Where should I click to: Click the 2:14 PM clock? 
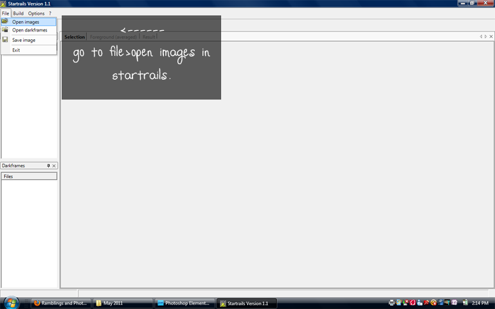[x=480, y=303]
